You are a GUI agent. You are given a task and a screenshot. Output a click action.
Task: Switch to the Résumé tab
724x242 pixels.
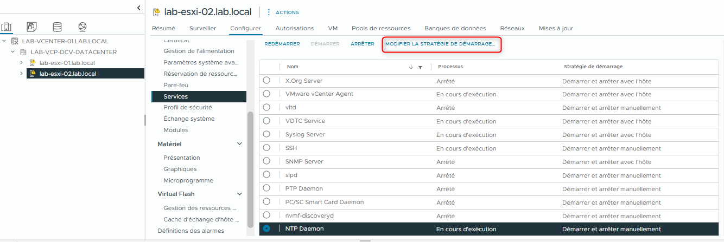[163, 28]
